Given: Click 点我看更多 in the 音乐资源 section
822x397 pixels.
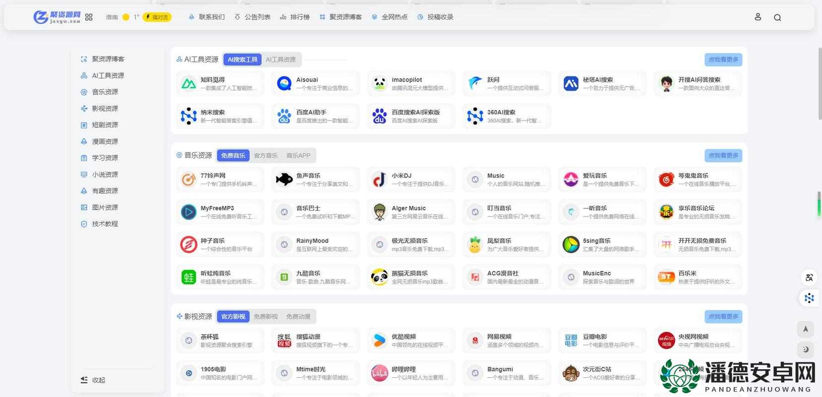Looking at the screenshot, I should pos(723,156).
